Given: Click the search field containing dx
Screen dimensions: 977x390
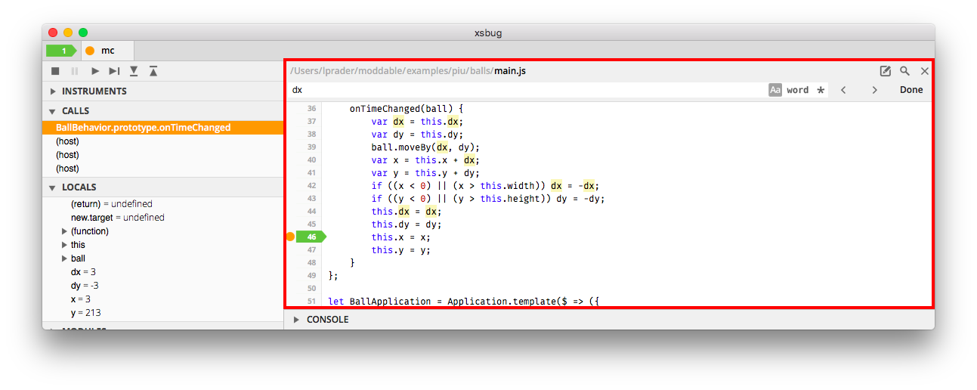Looking at the screenshot, I should click(x=529, y=90).
